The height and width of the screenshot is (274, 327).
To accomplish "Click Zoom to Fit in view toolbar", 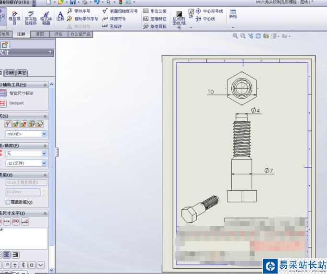I will [235, 36].
